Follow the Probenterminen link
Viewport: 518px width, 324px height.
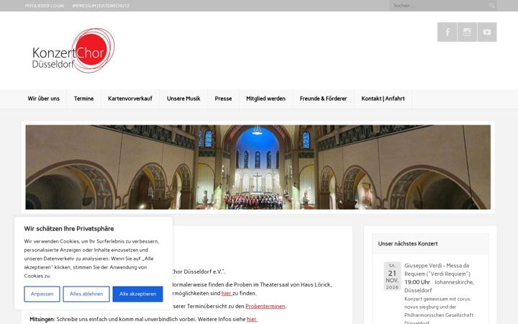tap(265, 306)
